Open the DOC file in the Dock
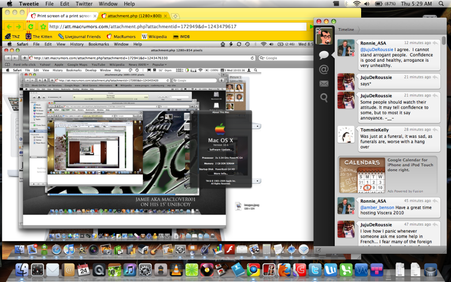Viewport: 451px width, 282px height. tap(400, 270)
